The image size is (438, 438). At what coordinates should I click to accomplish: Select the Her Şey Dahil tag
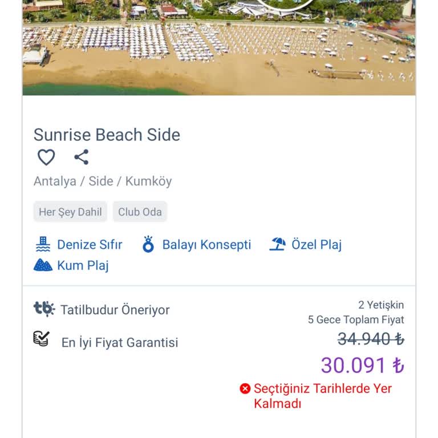click(x=70, y=212)
